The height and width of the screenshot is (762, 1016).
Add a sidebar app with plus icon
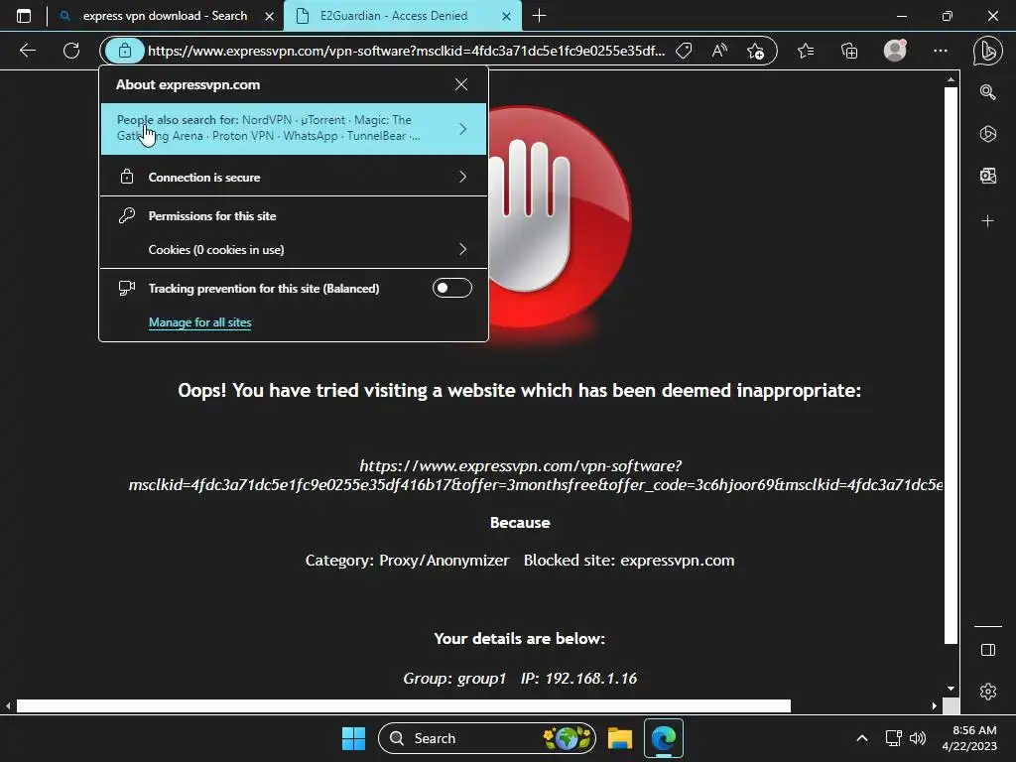tap(987, 221)
